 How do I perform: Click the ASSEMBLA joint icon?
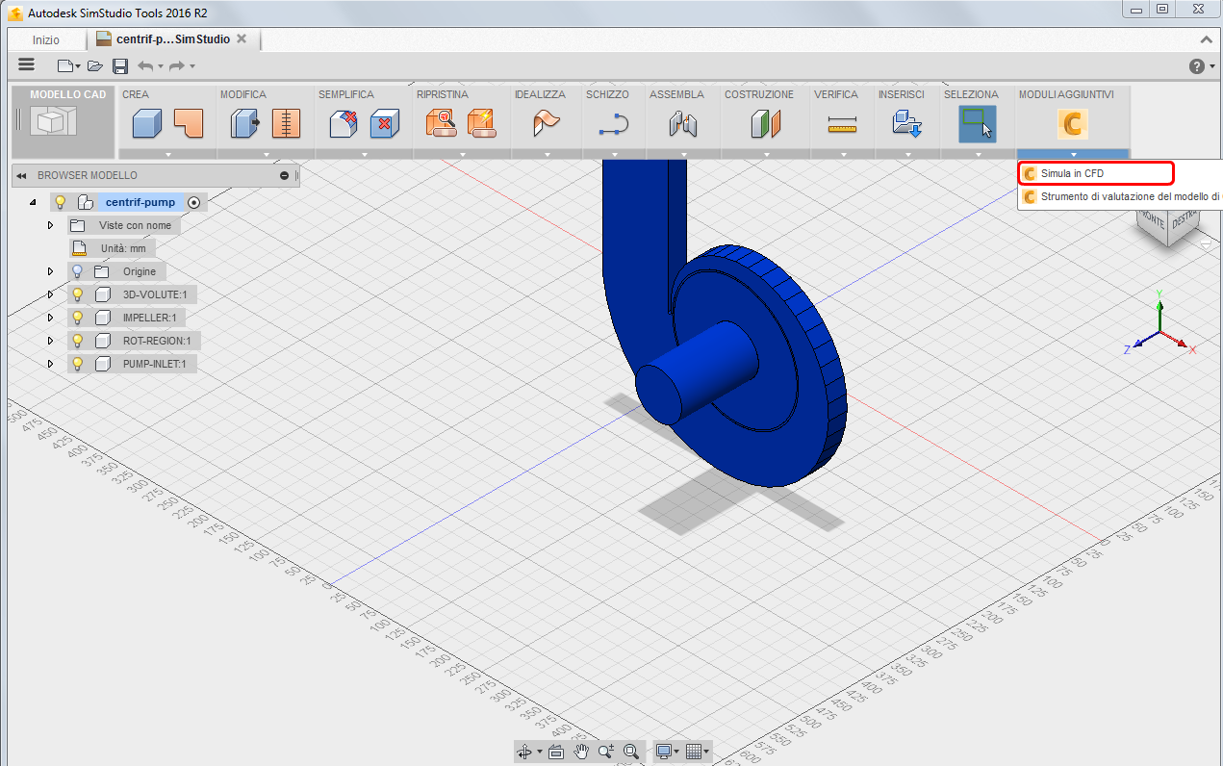point(682,124)
